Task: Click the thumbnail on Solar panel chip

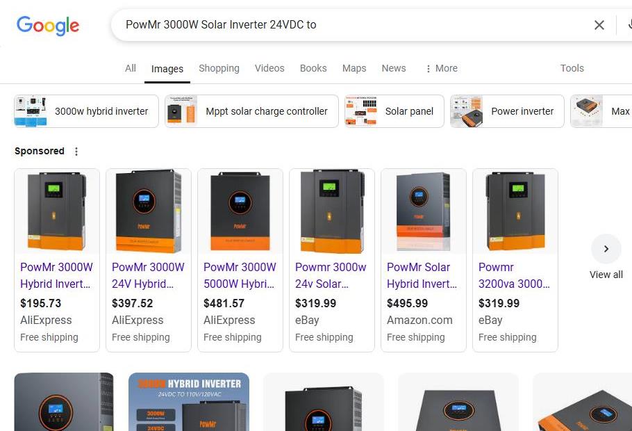Action: point(361,111)
